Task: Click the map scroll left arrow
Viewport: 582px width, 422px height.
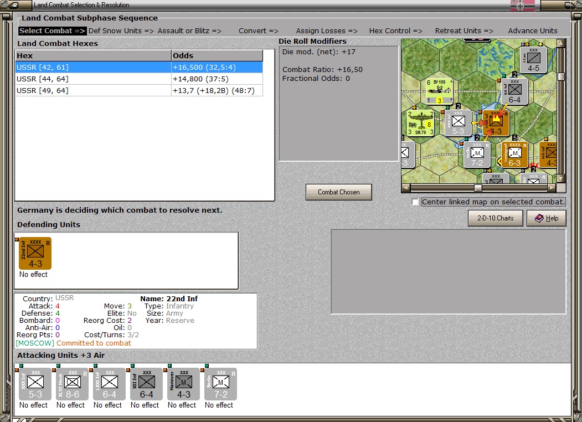Action: click(x=406, y=188)
